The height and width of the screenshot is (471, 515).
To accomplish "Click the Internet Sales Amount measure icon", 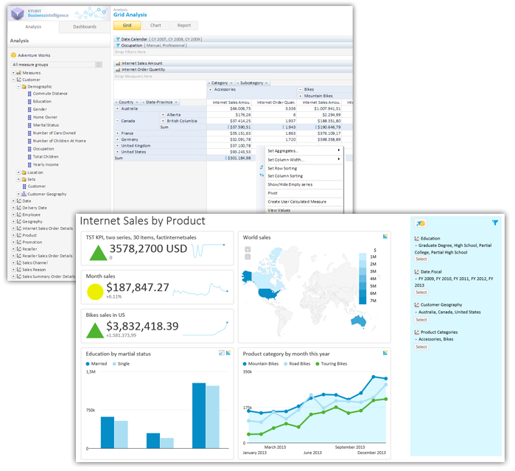I will tap(117, 63).
